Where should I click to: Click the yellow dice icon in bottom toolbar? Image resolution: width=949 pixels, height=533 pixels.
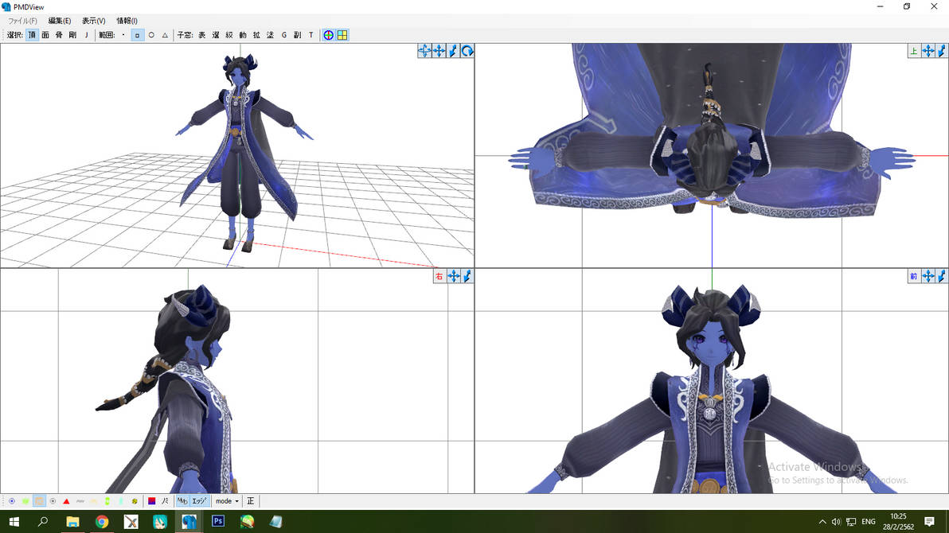click(135, 501)
